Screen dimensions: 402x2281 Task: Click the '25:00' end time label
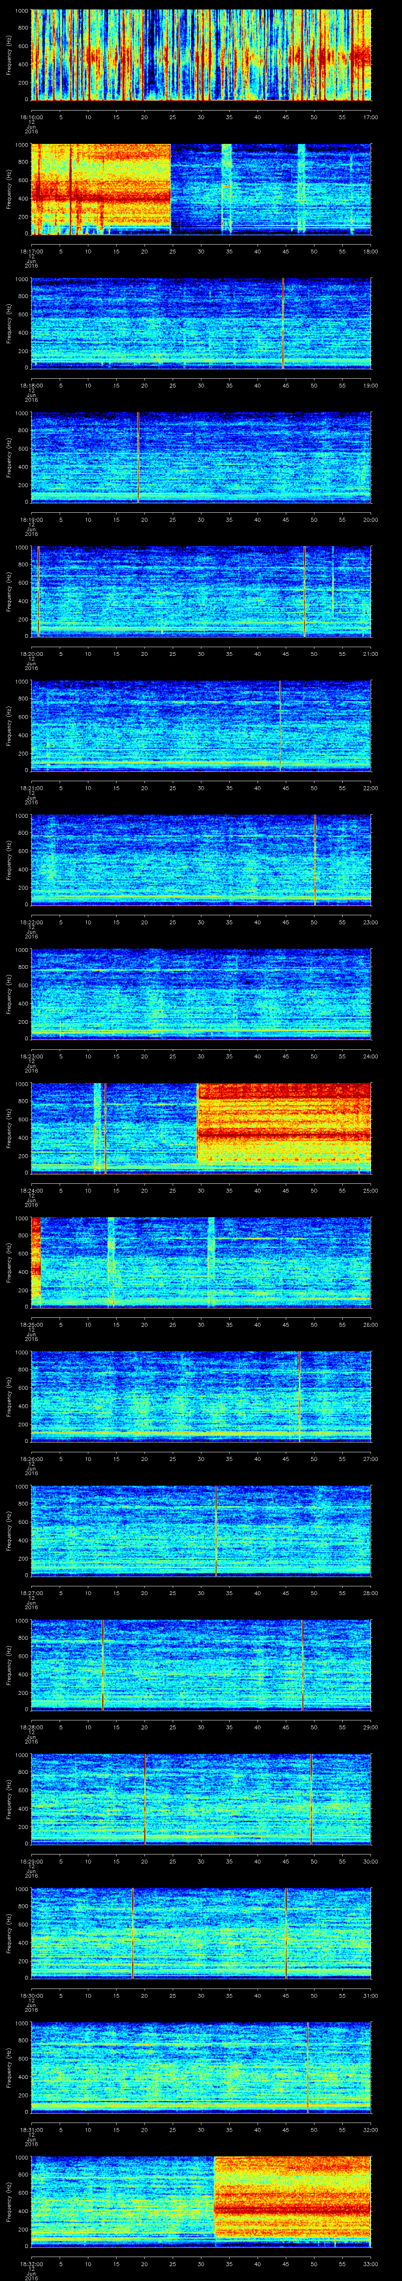[370, 1189]
